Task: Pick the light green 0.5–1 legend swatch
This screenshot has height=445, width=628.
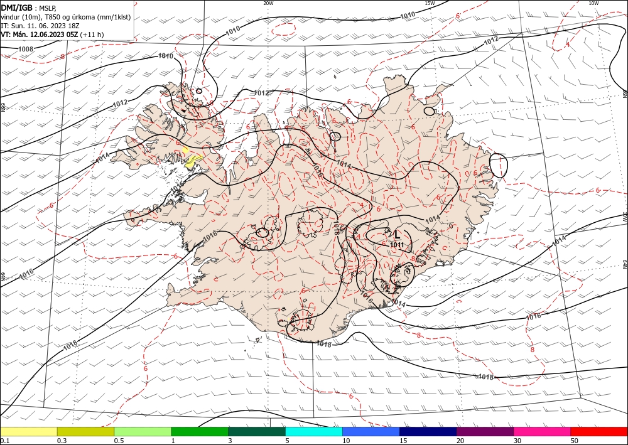Action: [143, 431]
